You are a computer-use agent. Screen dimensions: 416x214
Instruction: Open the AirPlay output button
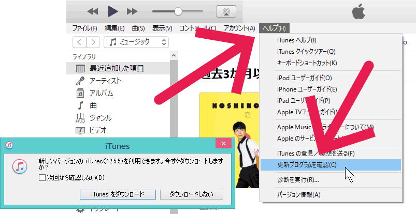click(226, 11)
